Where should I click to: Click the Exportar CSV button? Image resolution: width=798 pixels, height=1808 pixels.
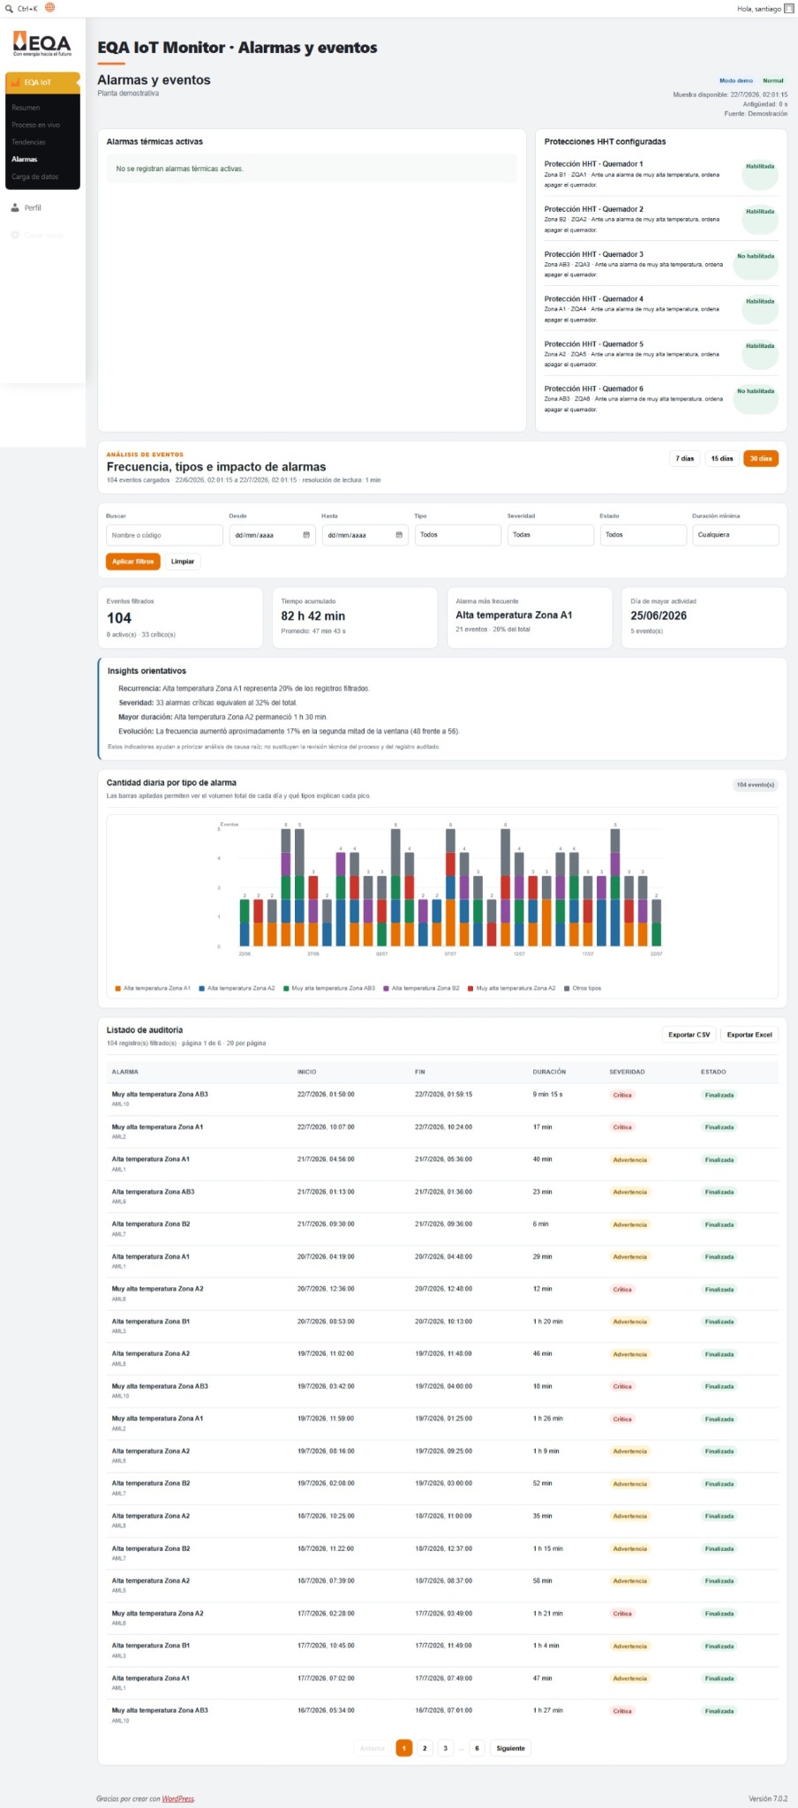pos(689,1035)
